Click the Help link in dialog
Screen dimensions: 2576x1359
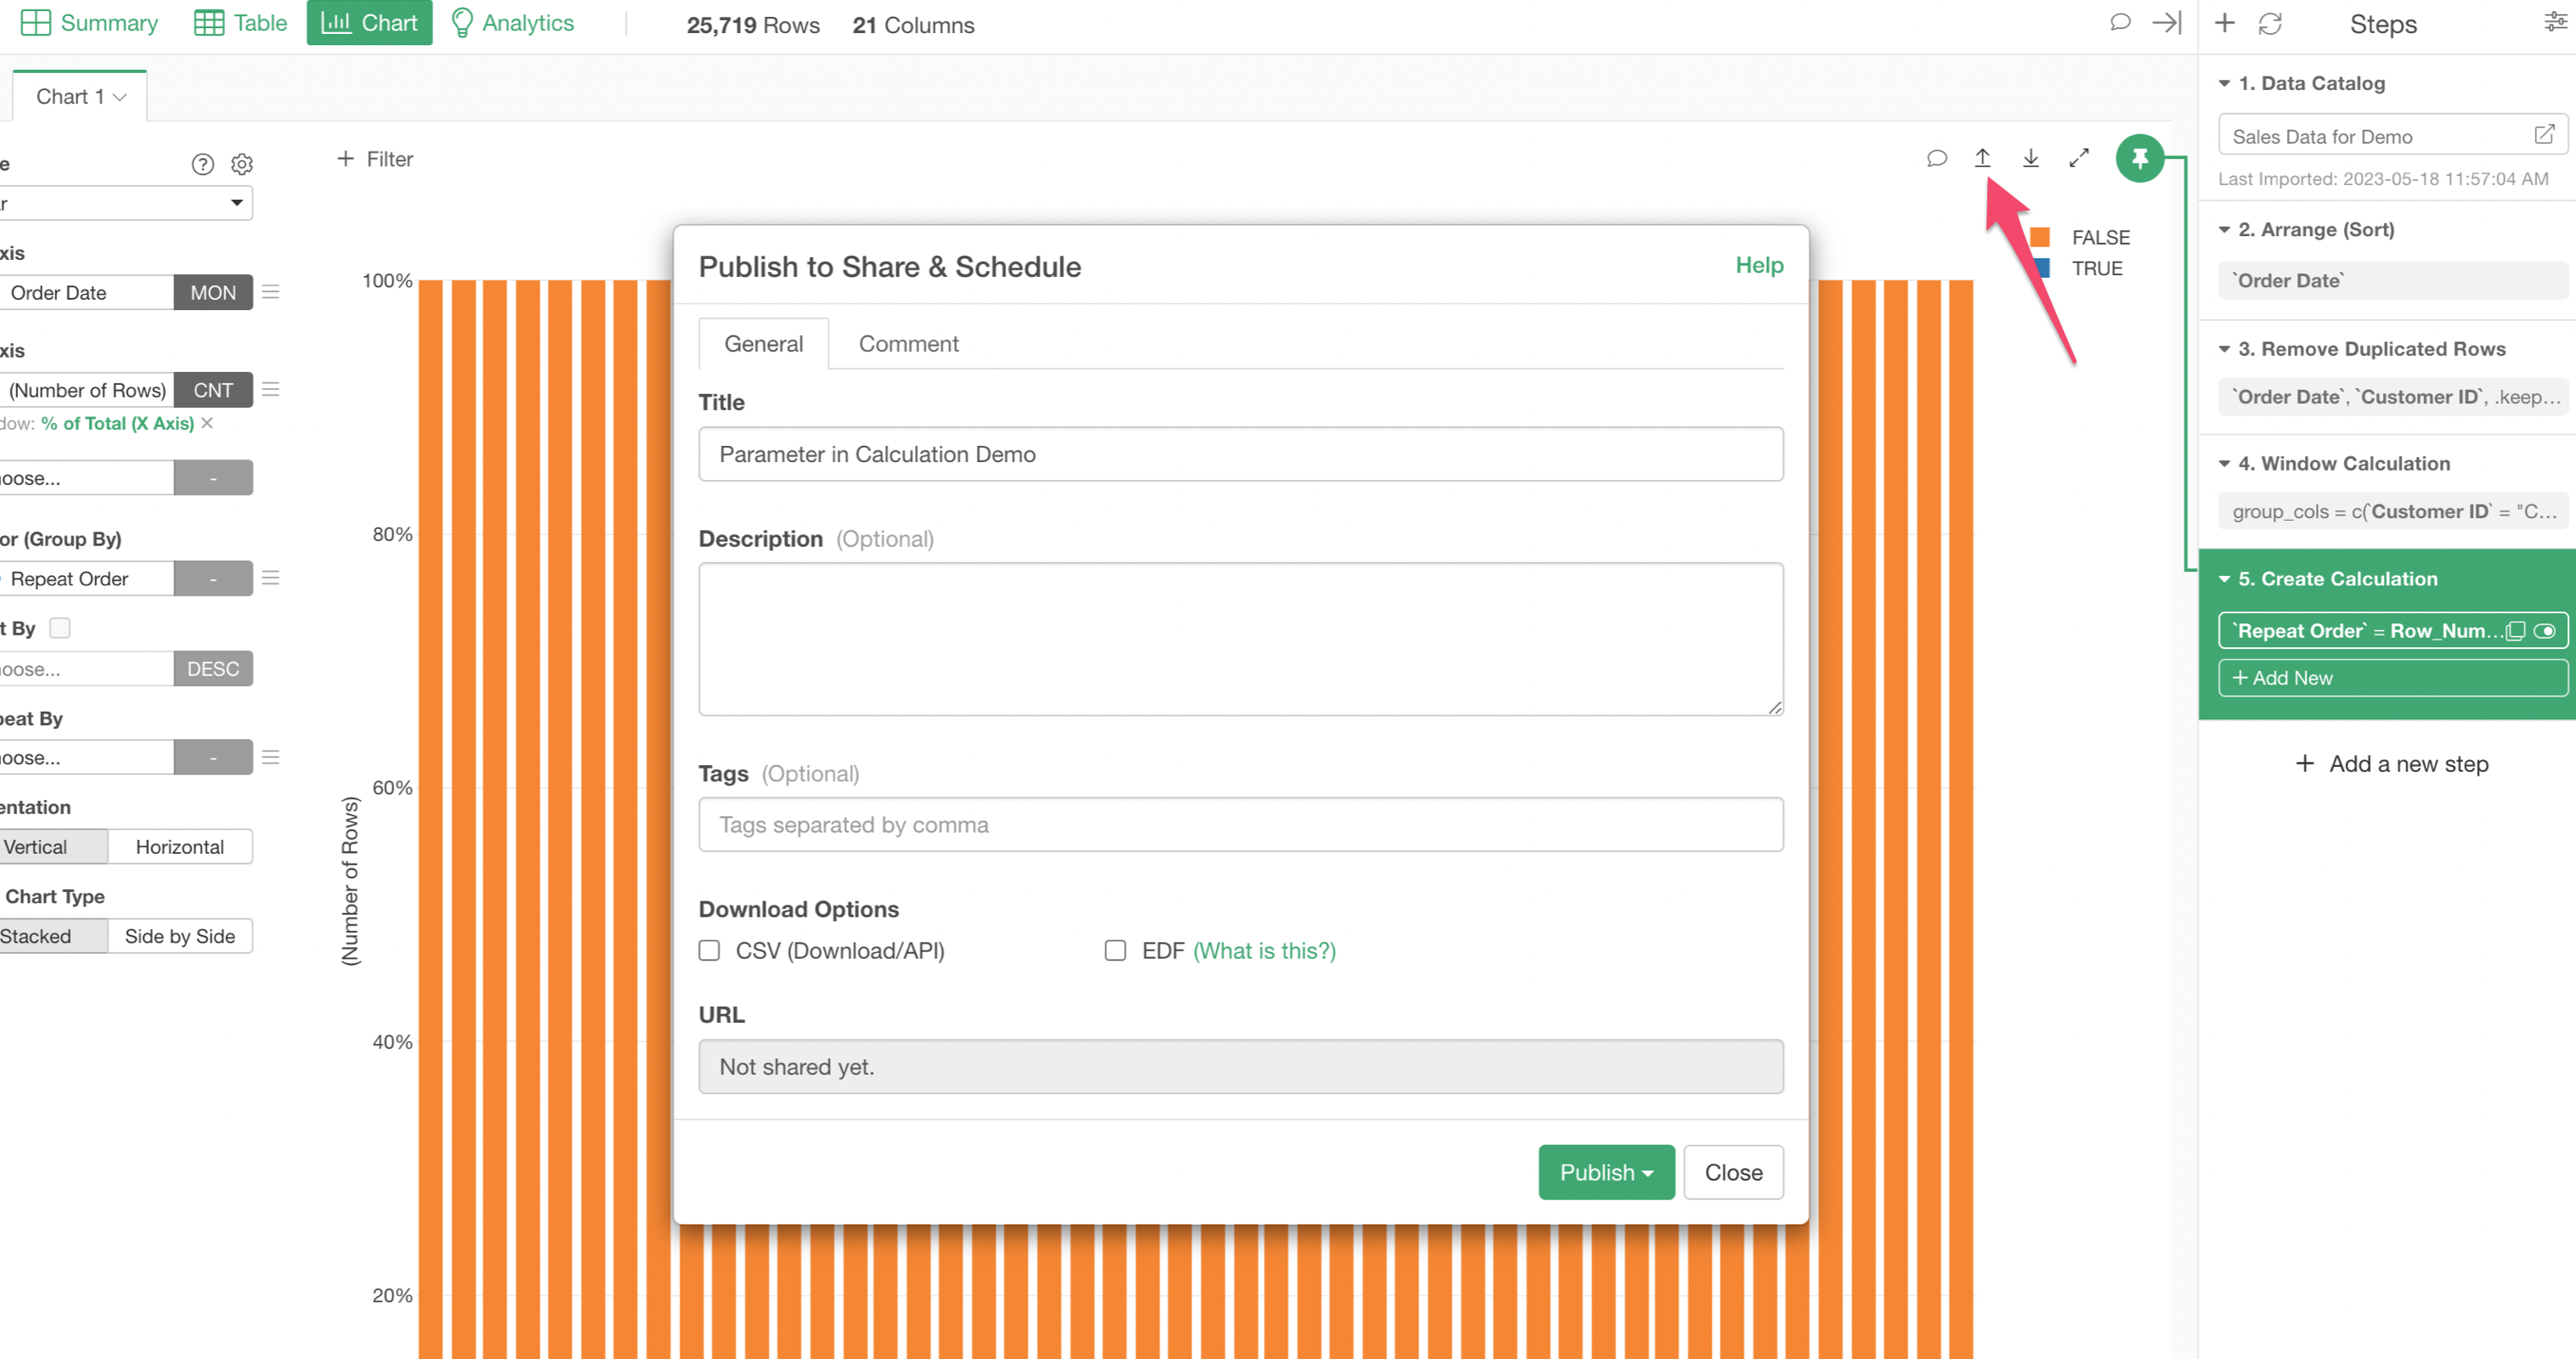1759,265
